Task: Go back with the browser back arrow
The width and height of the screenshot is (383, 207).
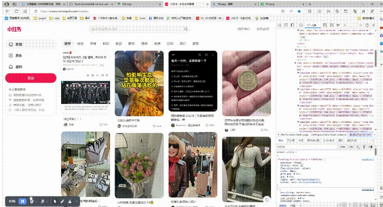Action: tap(8, 11)
